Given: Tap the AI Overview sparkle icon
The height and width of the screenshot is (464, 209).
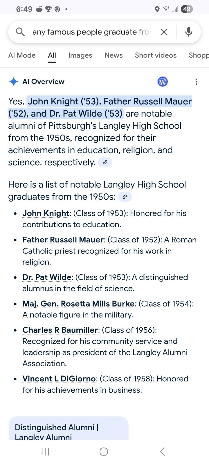Looking at the screenshot, I should coord(14,82).
